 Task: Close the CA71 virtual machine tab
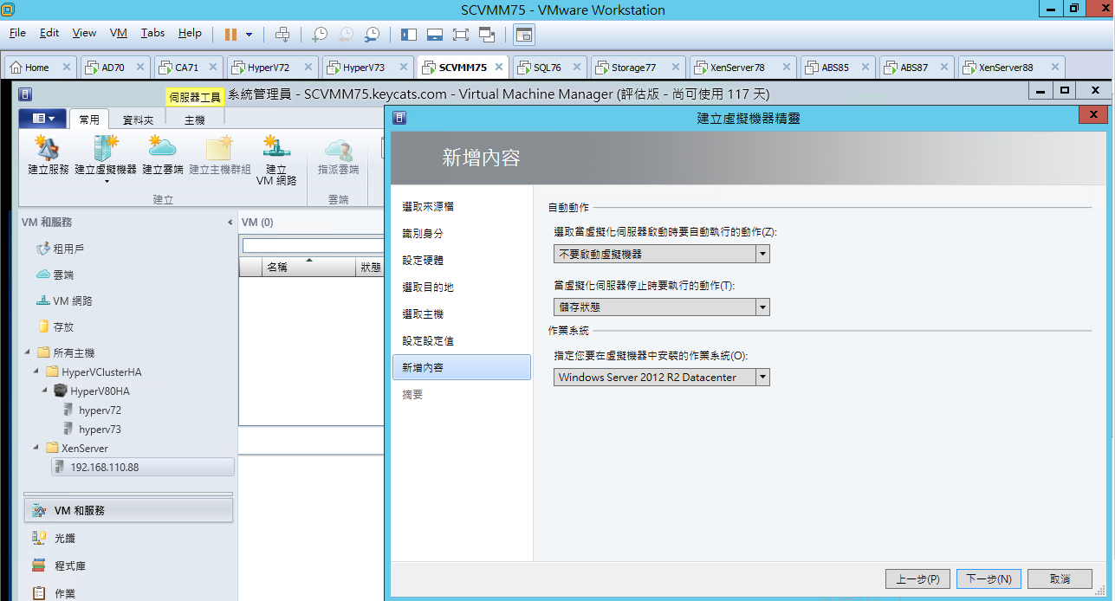point(213,68)
